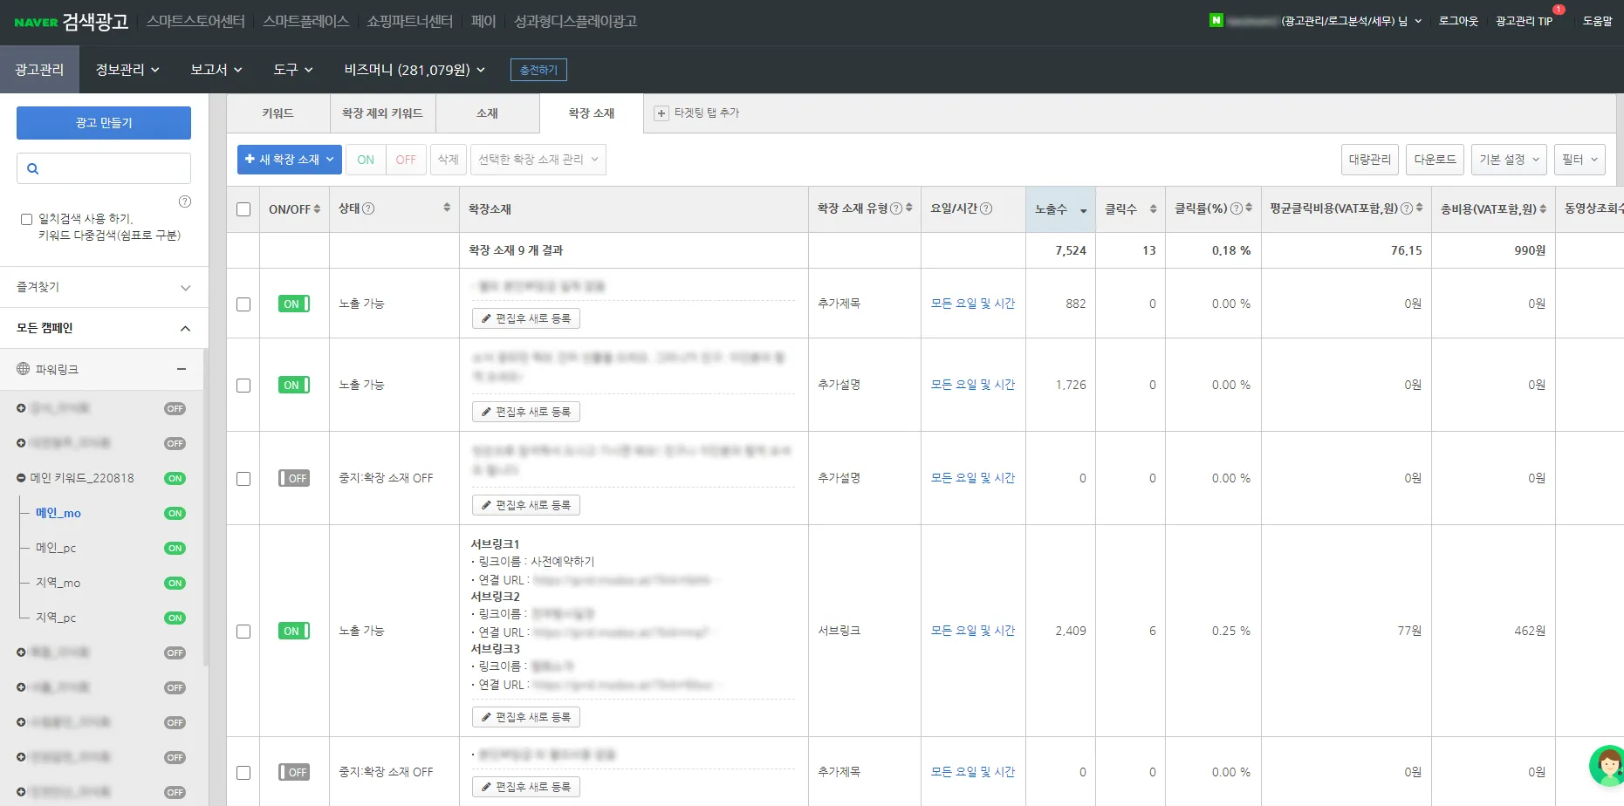The width and height of the screenshot is (1624, 806).
Task: Expand the 즐겨찾기 section
Action: tap(104, 287)
